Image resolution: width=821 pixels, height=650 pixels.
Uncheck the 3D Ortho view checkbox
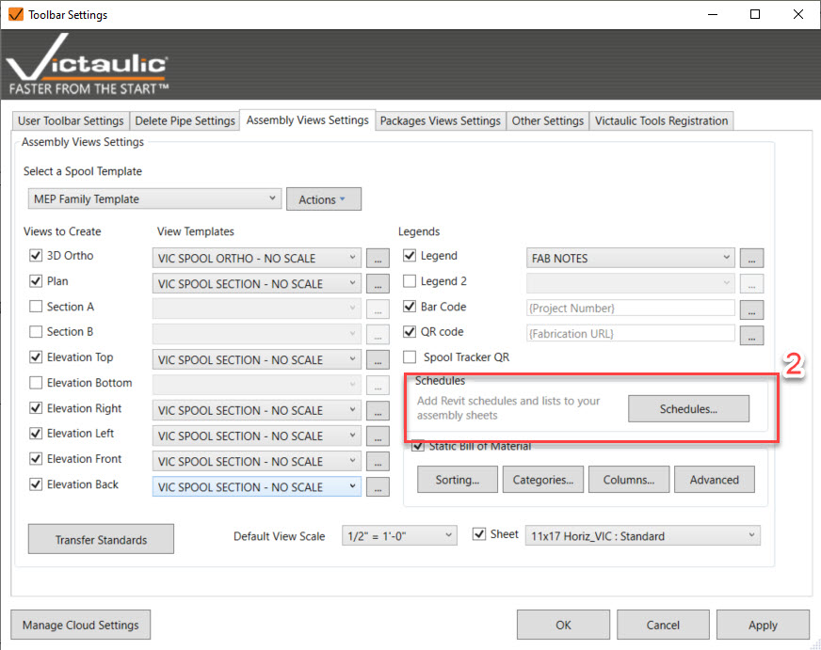[x=37, y=256]
